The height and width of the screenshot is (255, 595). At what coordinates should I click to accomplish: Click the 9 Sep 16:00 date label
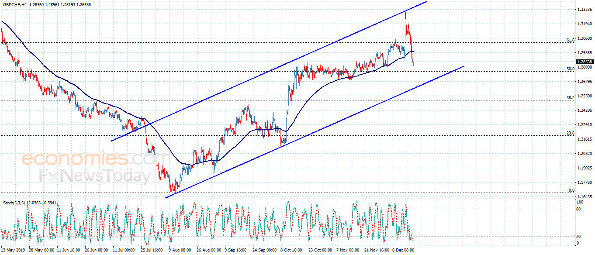[236, 250]
